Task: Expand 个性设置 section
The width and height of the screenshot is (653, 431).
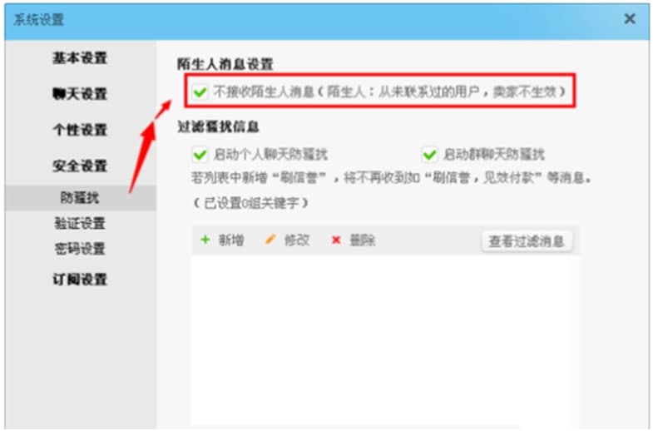Action: (80, 130)
